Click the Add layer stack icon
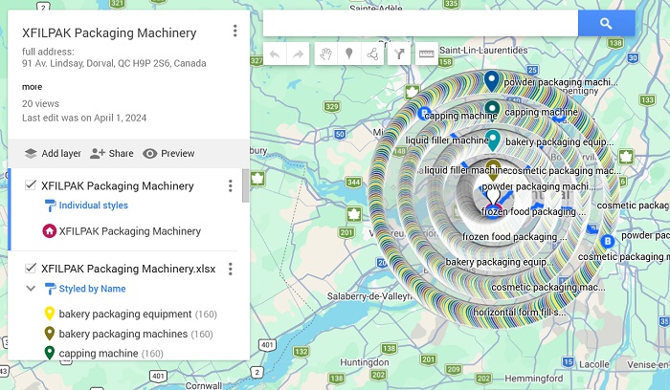670x390 pixels. tap(31, 153)
